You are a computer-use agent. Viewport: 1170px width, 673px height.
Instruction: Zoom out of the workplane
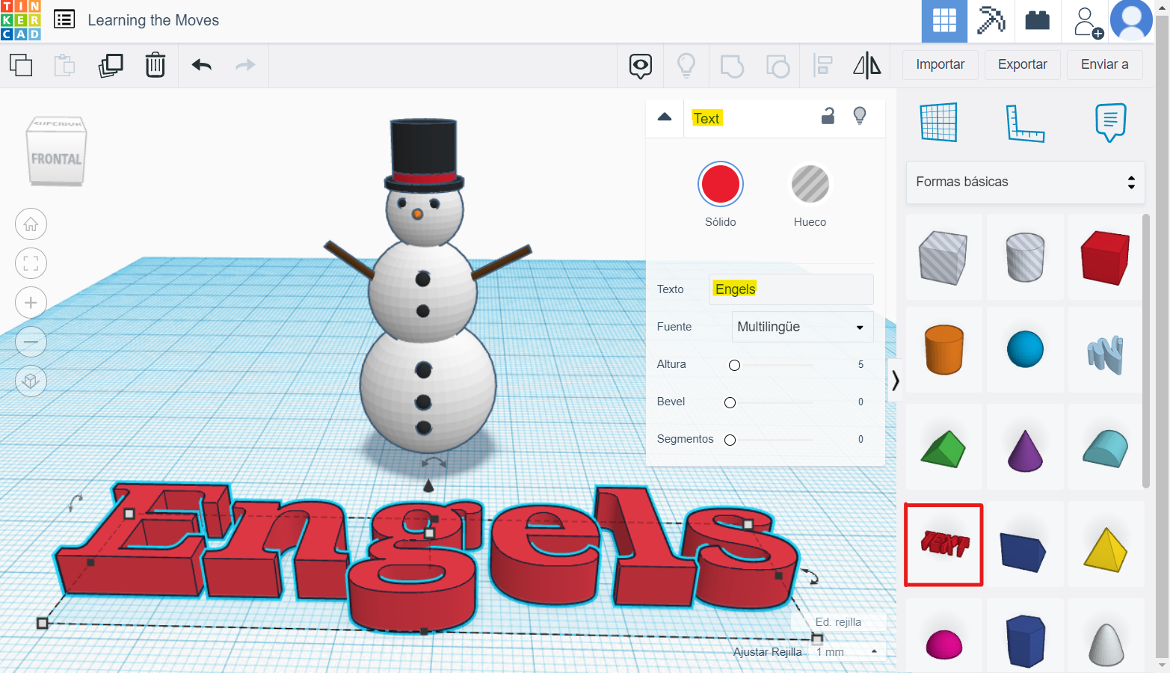(31, 342)
